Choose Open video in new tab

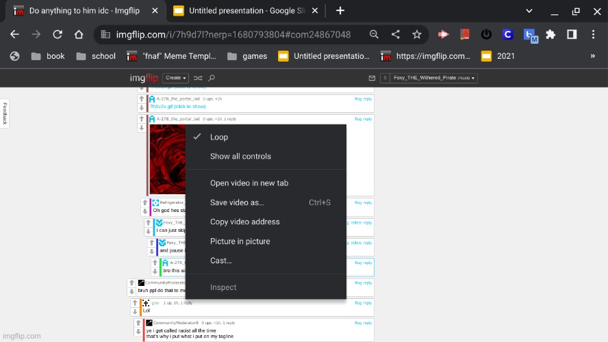pos(266,183)
